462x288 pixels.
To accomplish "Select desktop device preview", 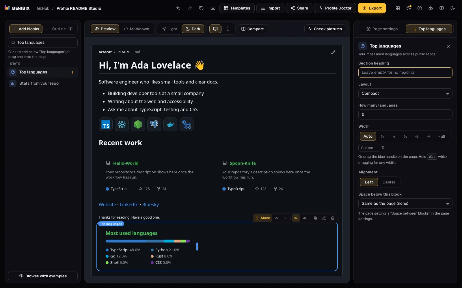I will [215, 29].
